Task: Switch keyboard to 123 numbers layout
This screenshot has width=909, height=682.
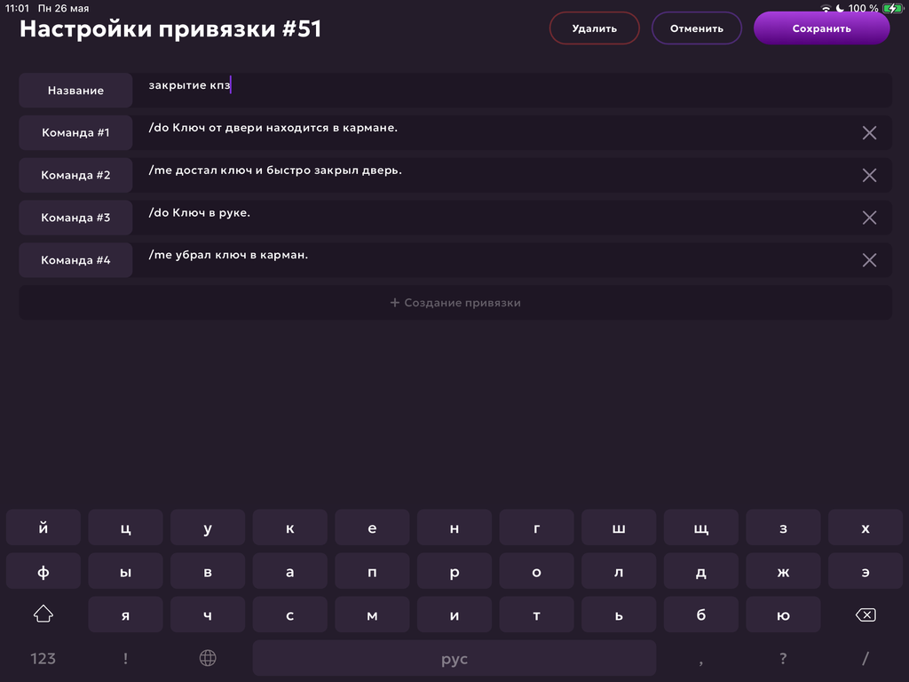Action: pyautogui.click(x=43, y=658)
